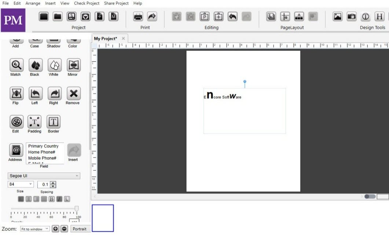The width and height of the screenshot is (389, 235).
Task: Click the fourth Project toolbar icon with down arrow
Action: [x=85, y=17]
